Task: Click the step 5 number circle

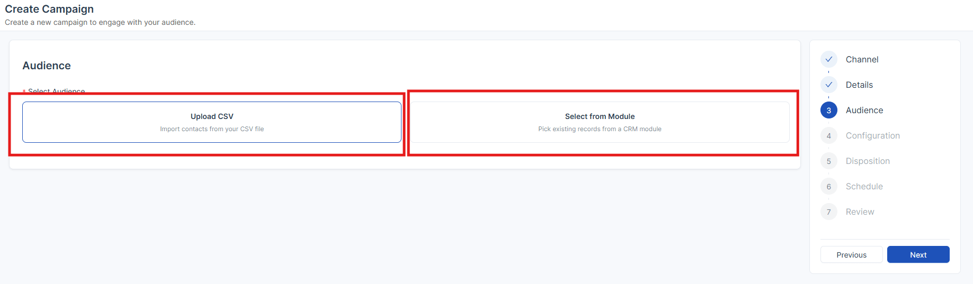Action: coord(829,161)
